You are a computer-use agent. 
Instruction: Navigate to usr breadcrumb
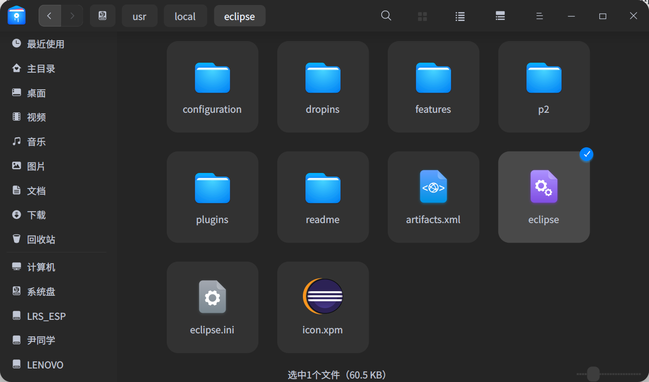140,16
